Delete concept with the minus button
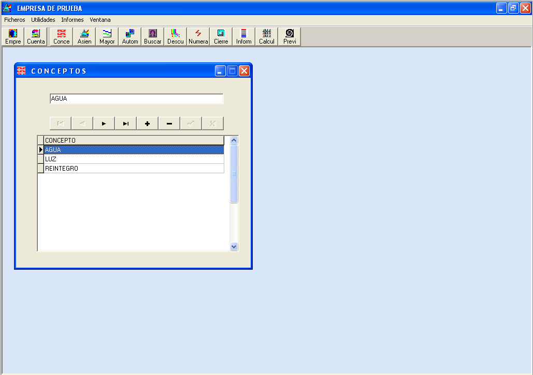Image resolution: width=533 pixels, height=375 pixels. point(169,123)
